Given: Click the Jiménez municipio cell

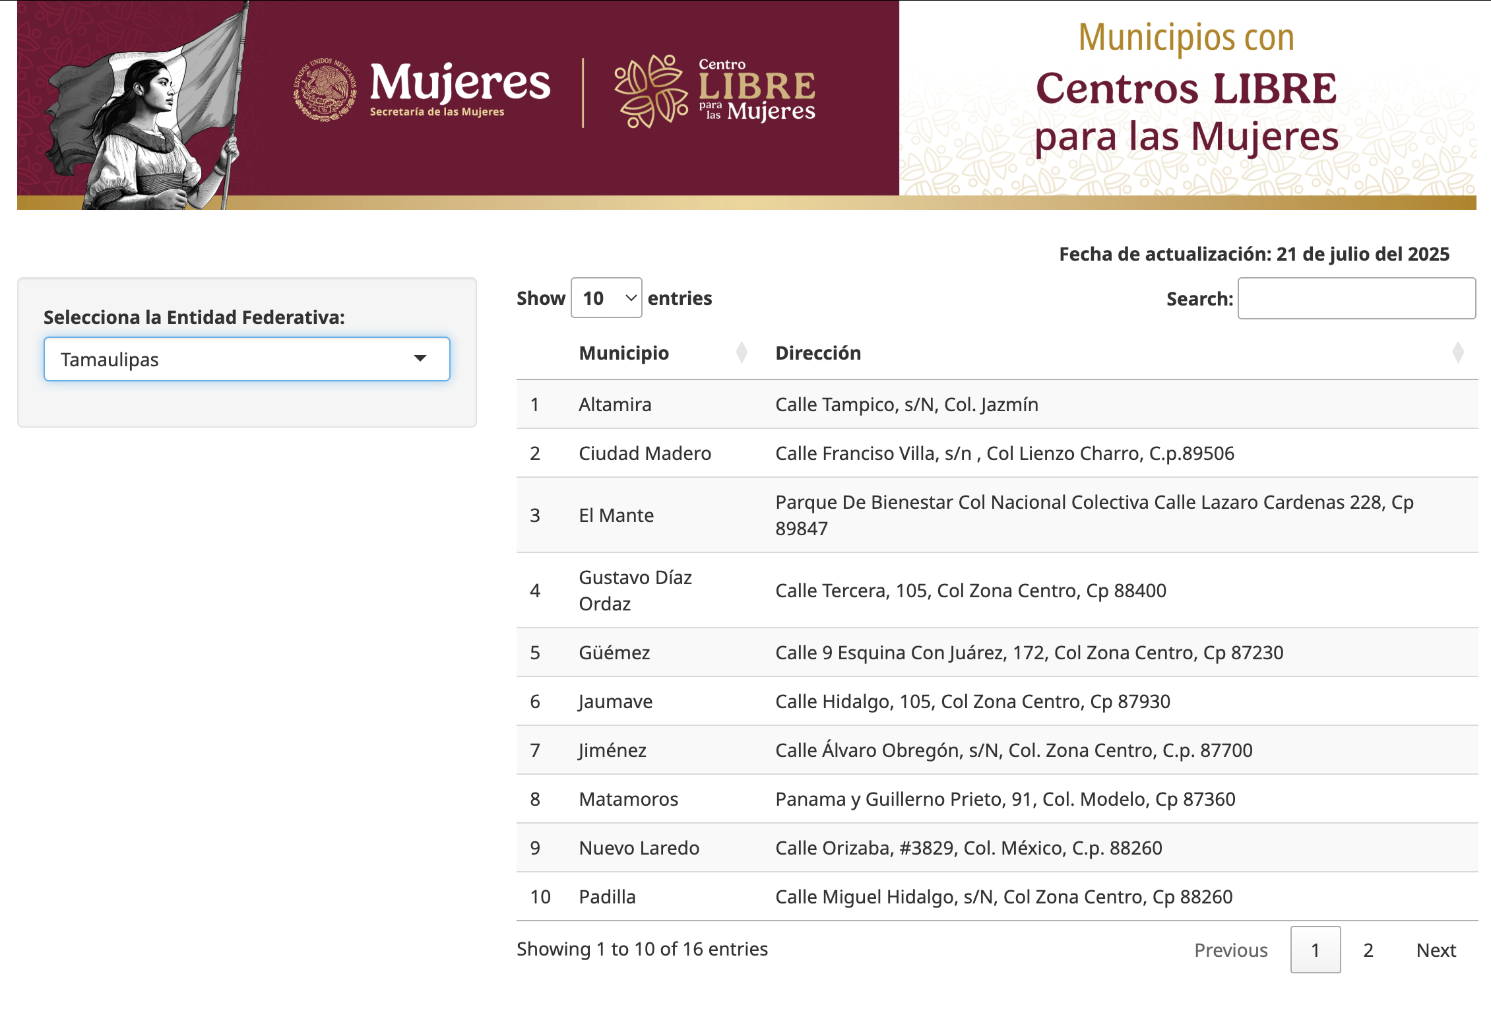Looking at the screenshot, I should [612, 750].
